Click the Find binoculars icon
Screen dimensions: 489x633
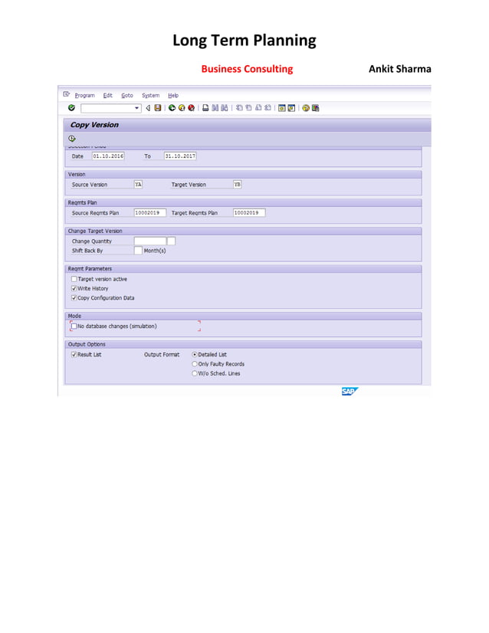(x=215, y=108)
